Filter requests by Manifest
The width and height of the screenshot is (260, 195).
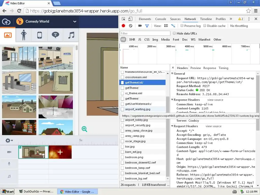(204, 39)
